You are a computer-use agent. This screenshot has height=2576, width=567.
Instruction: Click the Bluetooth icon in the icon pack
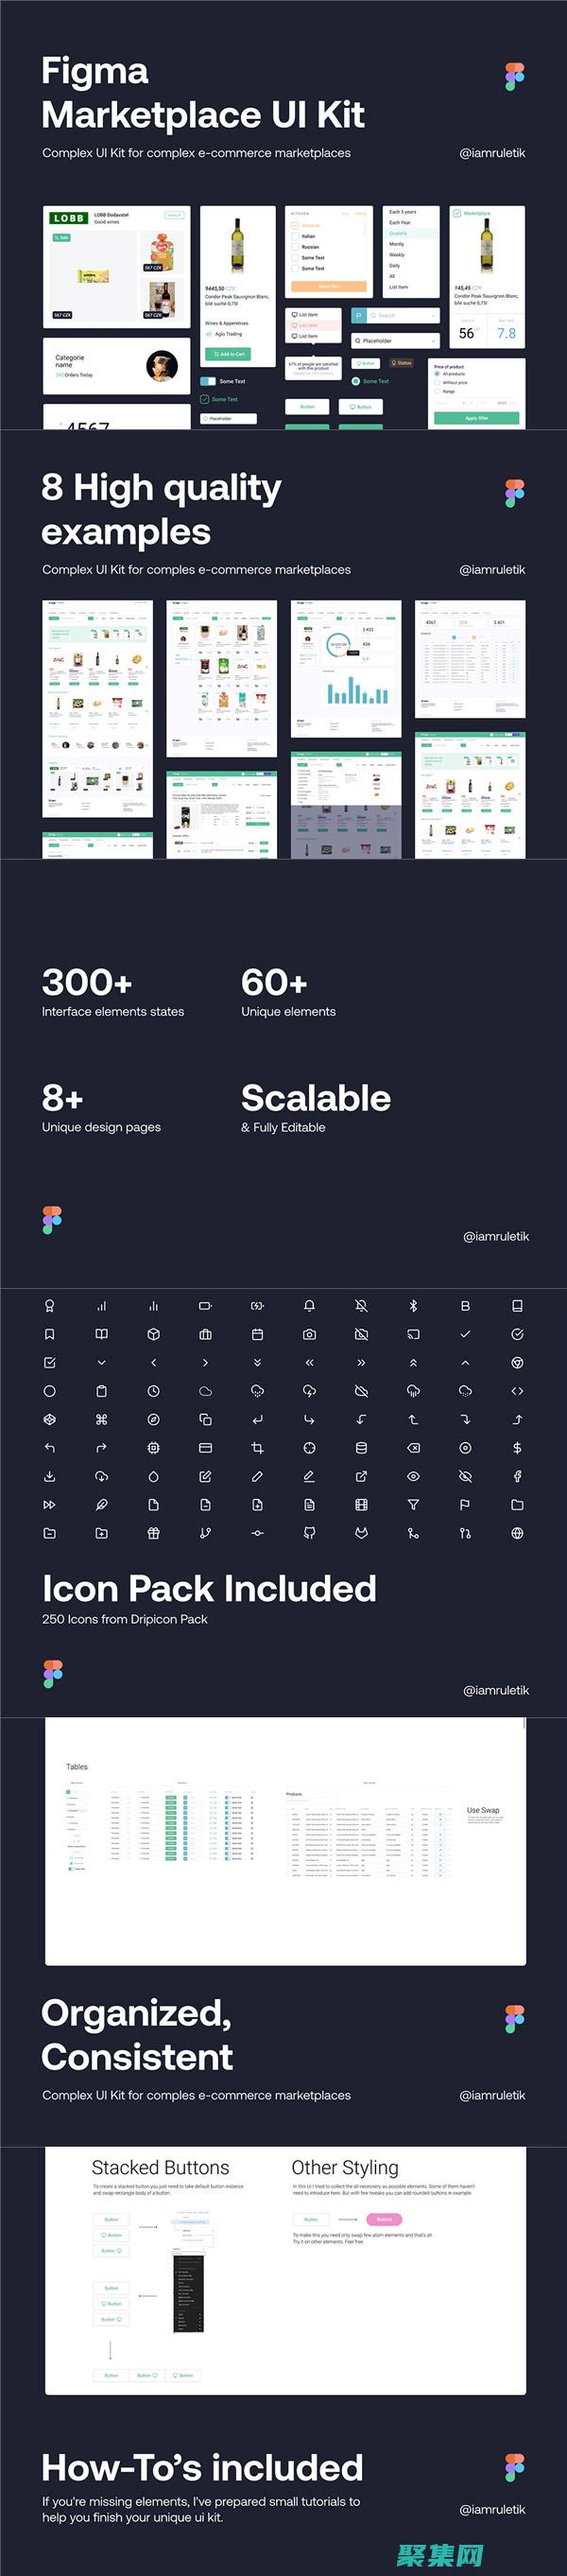(x=413, y=1306)
